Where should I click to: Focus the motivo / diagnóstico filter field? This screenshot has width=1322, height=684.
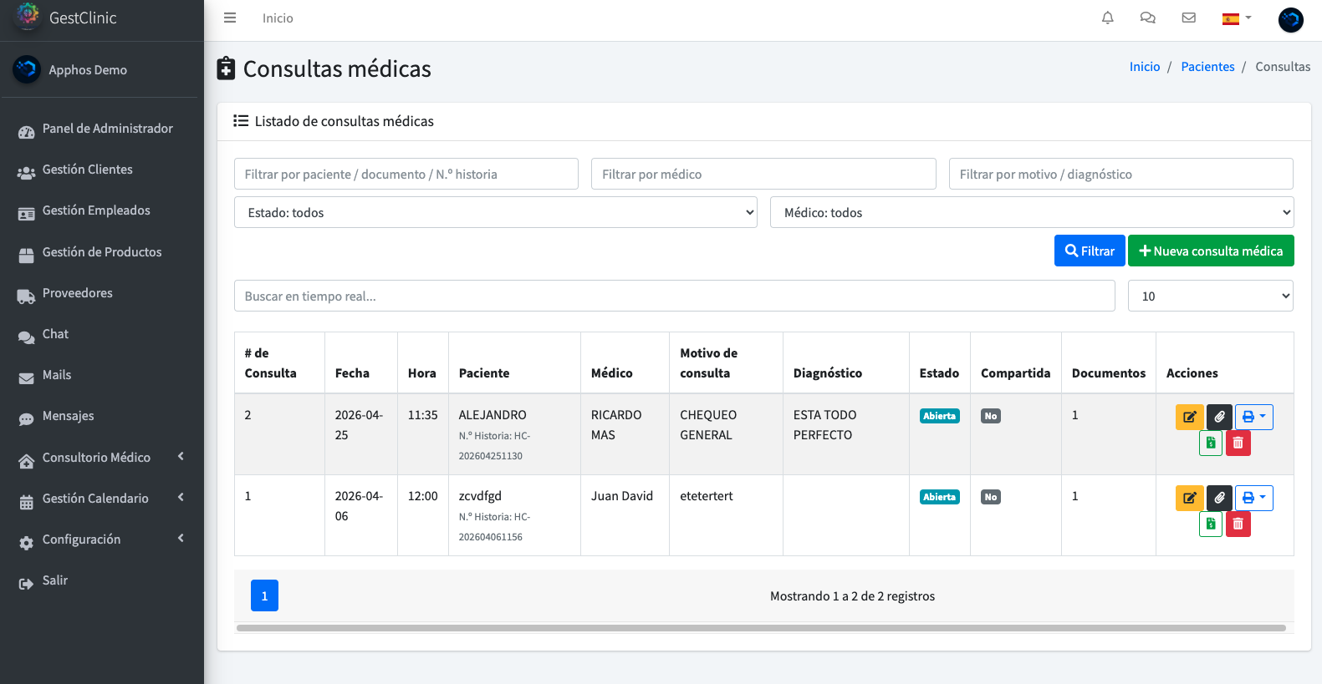coord(1121,174)
